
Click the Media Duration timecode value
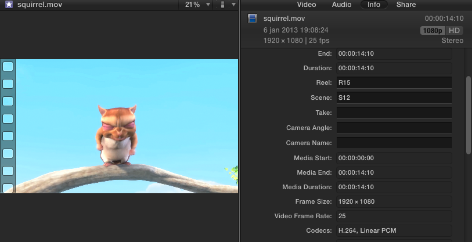tap(394, 187)
